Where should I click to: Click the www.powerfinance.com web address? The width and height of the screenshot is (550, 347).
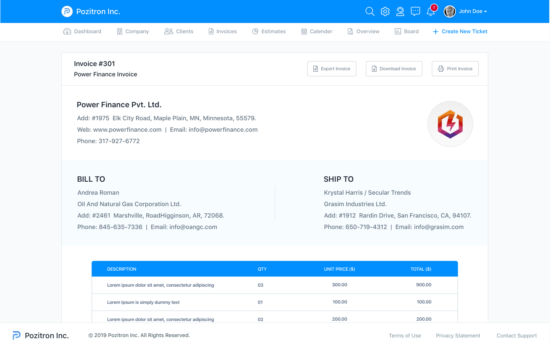[127, 130]
